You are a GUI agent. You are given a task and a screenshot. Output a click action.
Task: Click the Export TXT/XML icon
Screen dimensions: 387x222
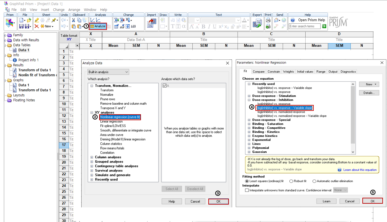(x=257, y=23)
